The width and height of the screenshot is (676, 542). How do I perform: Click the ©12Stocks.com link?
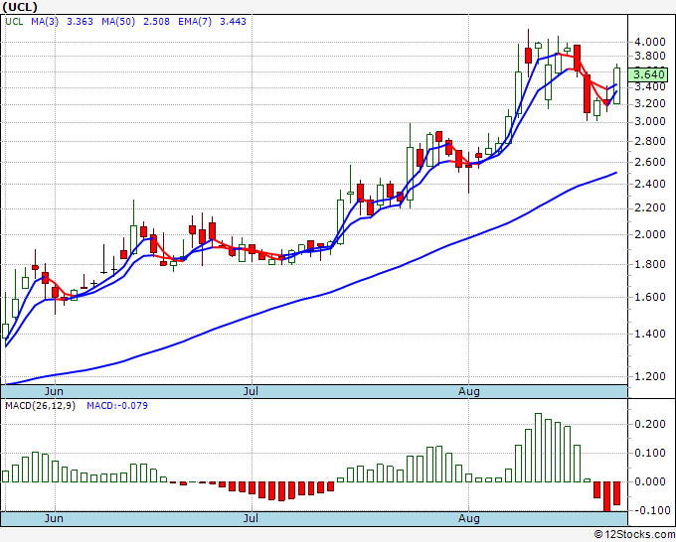pyautogui.click(x=634, y=535)
